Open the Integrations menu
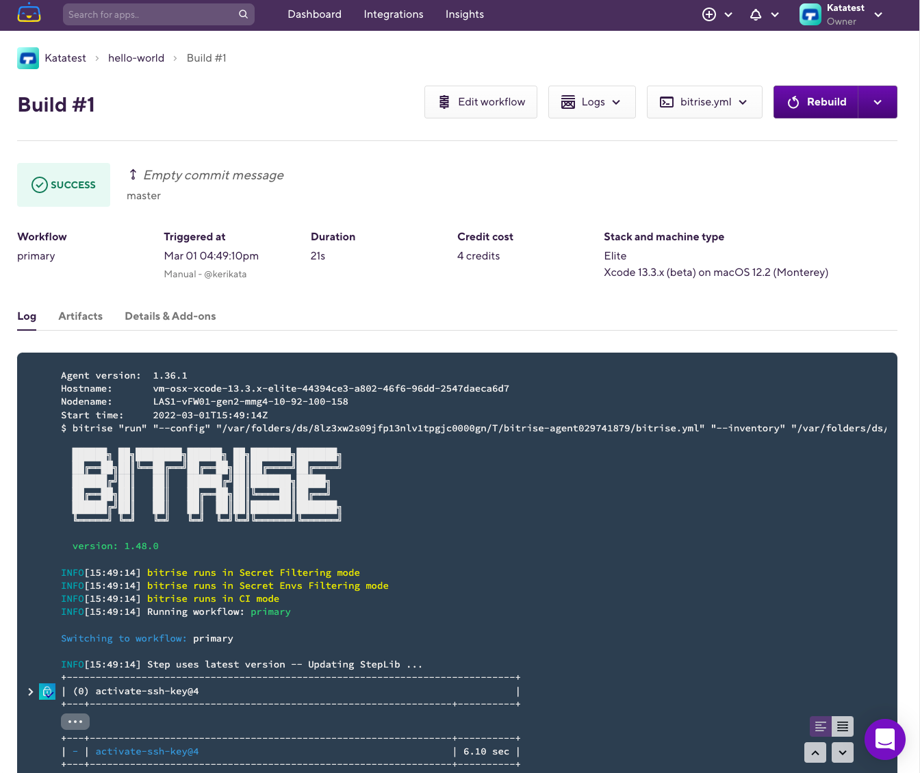Image resolution: width=920 pixels, height=773 pixels. (394, 14)
